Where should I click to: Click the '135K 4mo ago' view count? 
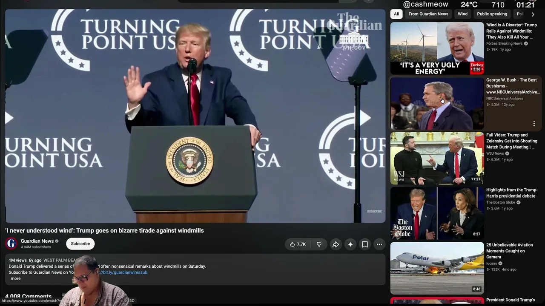click(502, 269)
